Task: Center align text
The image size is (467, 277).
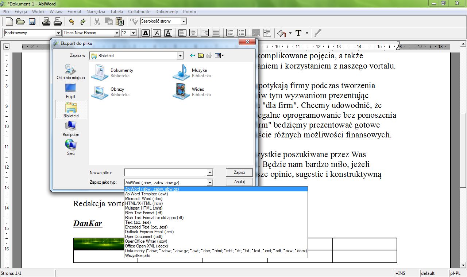Action: [193, 33]
